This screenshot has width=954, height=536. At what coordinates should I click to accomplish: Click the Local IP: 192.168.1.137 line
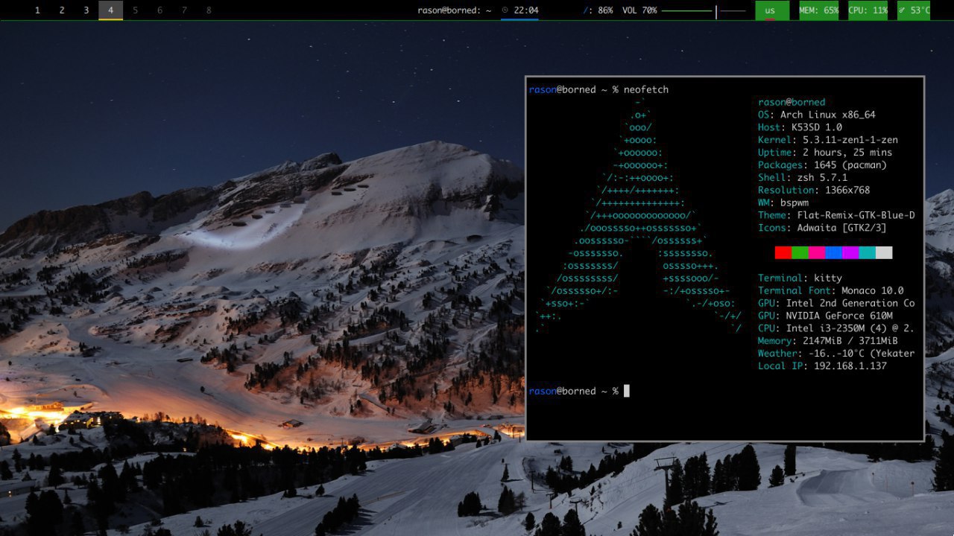tap(822, 367)
